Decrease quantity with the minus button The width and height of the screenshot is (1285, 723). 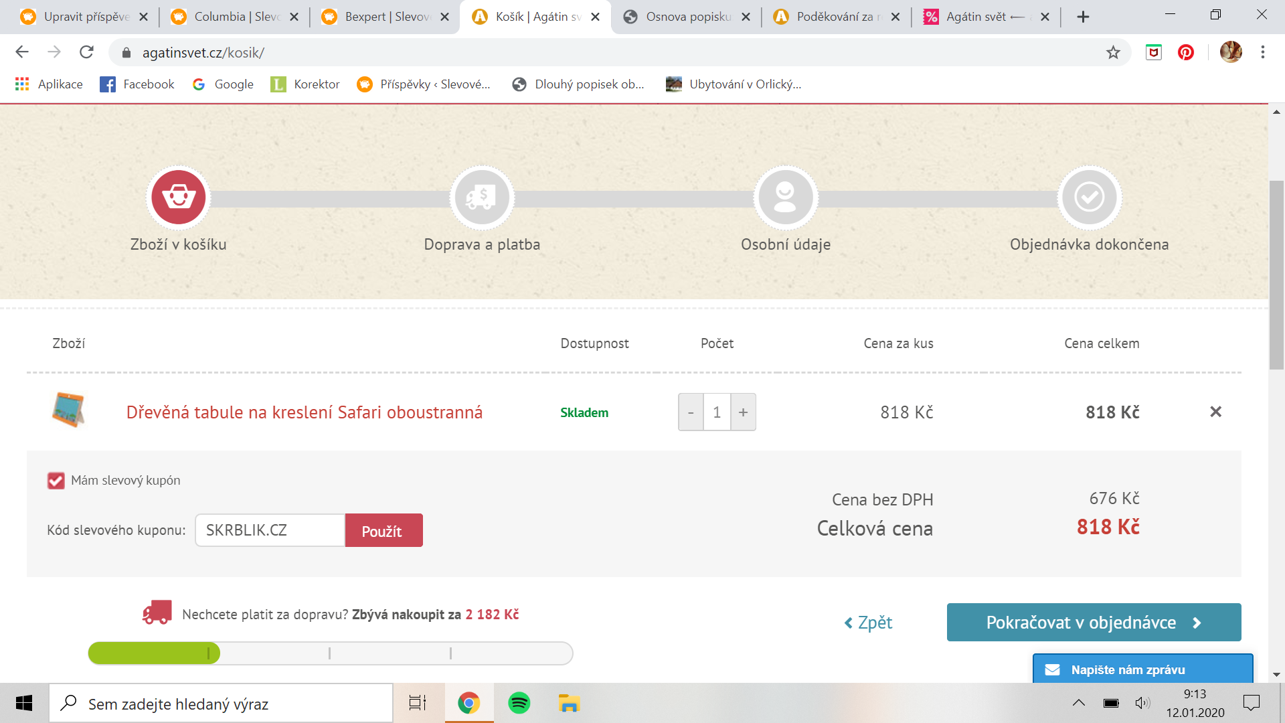tap(691, 412)
